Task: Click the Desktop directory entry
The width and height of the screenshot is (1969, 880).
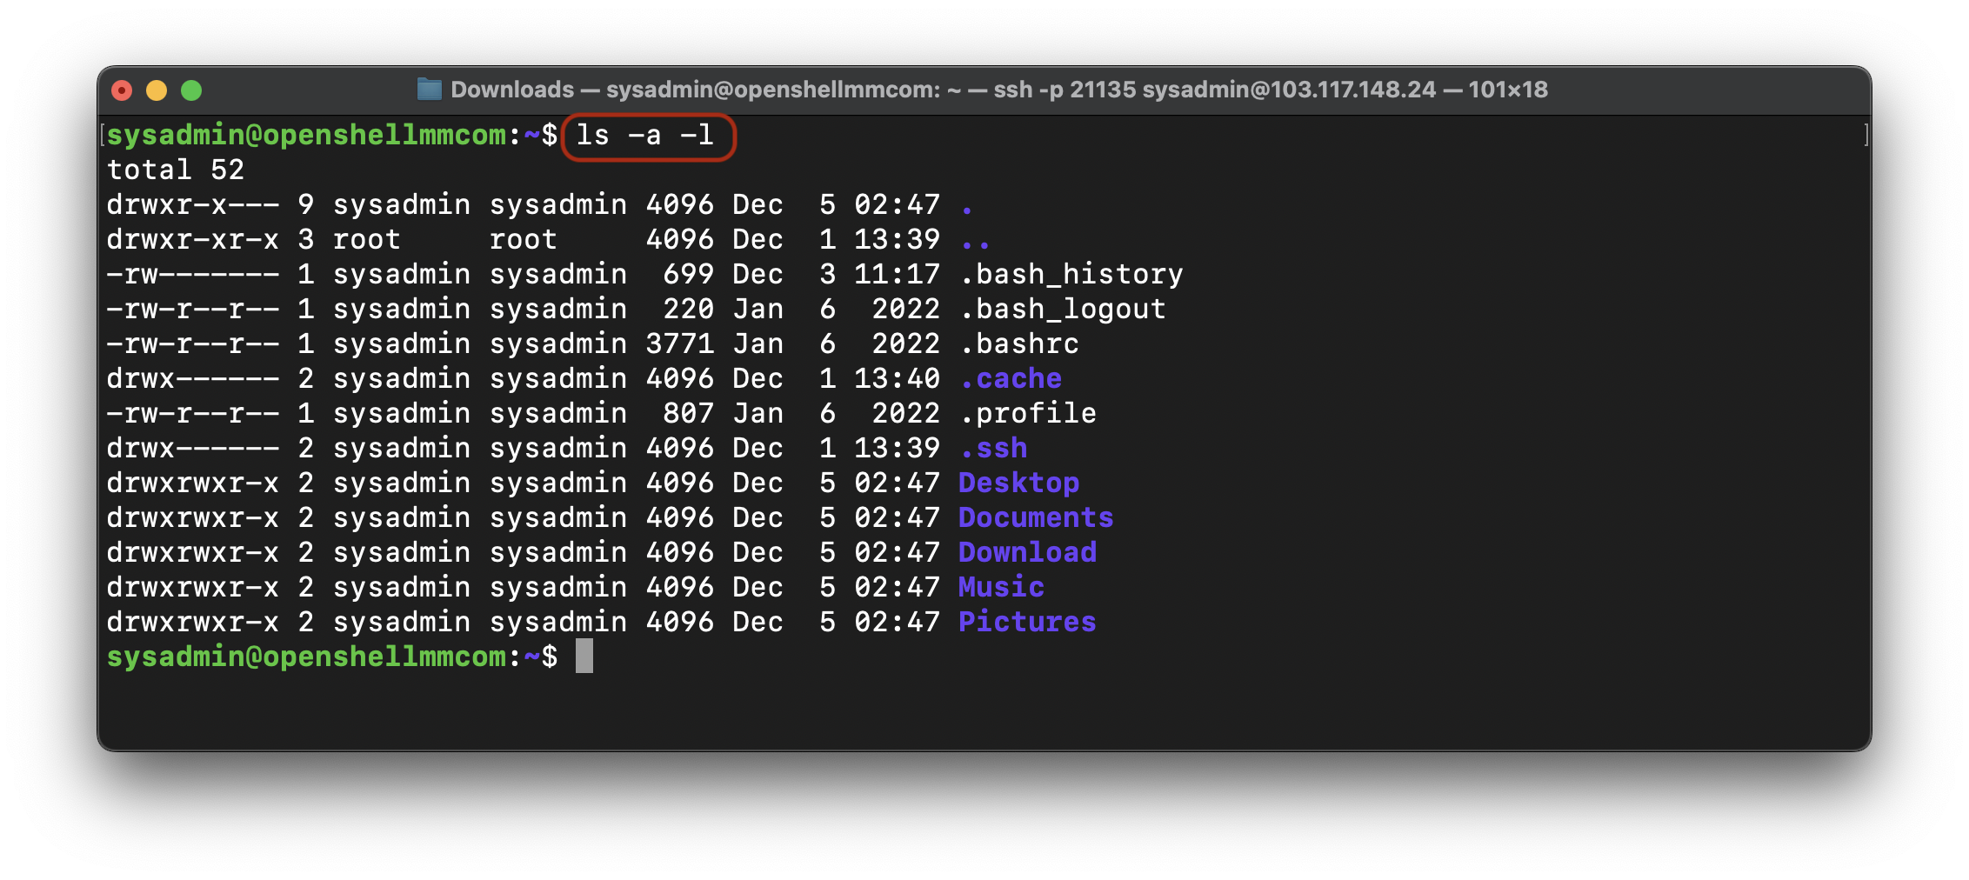Action: coord(1018,483)
